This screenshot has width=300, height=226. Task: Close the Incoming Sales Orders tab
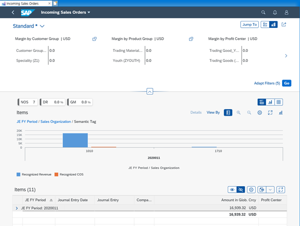point(49,3)
